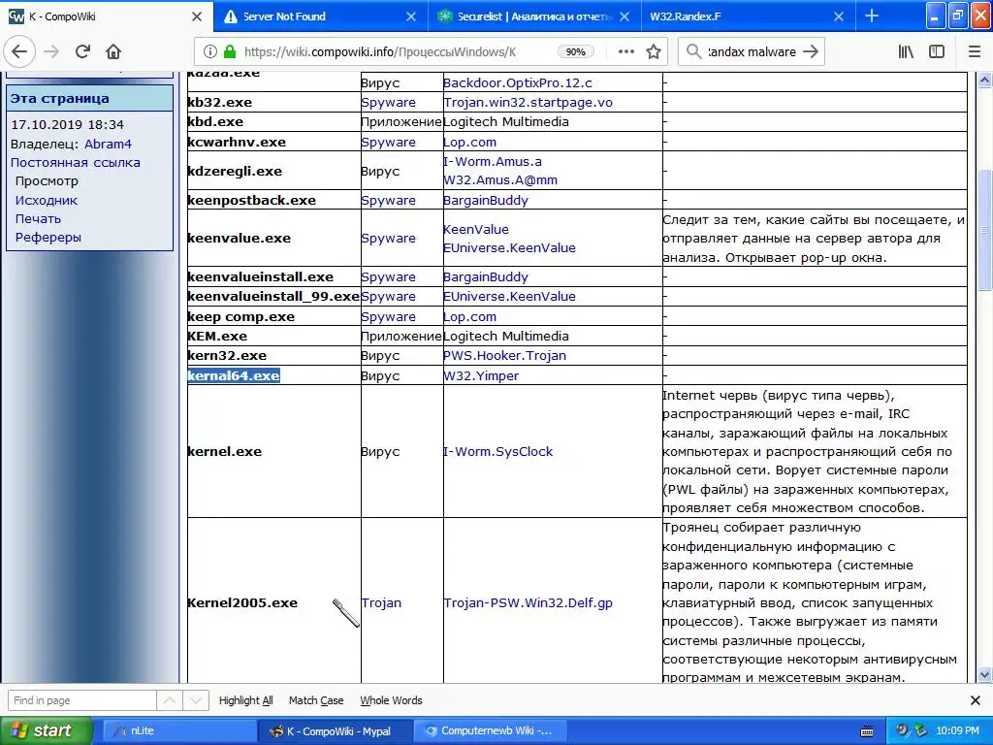Open the W32.Amus.A@mm link
Image resolution: width=993 pixels, height=745 pixels.
(500, 179)
